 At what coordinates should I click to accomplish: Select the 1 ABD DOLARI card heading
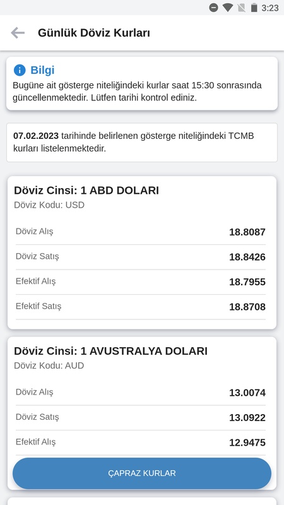tap(86, 191)
